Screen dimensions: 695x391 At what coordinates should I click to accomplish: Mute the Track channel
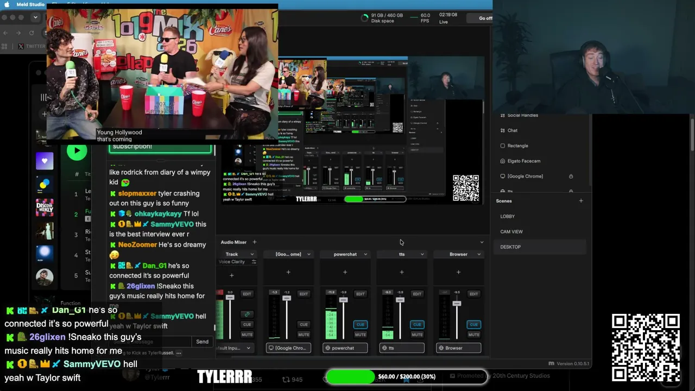pyautogui.click(x=247, y=335)
